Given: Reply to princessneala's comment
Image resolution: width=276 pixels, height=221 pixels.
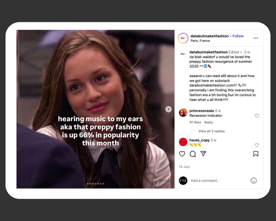Looking at the screenshot, I should [x=208, y=122].
